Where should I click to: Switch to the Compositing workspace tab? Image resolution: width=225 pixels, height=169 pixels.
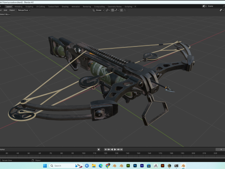click(99, 7)
